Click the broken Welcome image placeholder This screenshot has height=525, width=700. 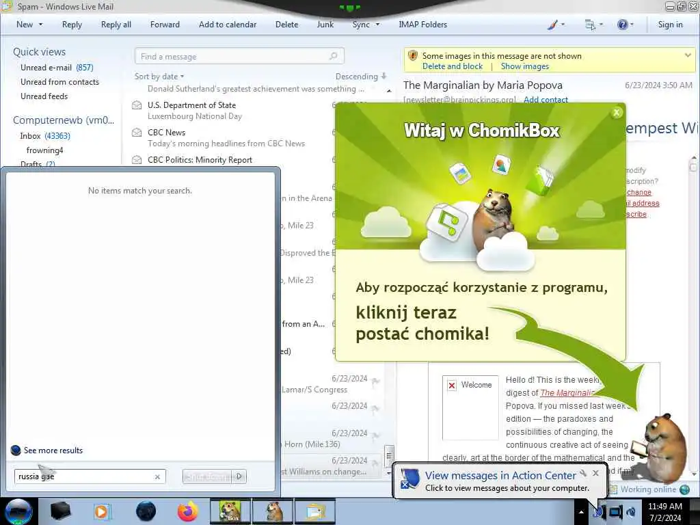(470, 407)
